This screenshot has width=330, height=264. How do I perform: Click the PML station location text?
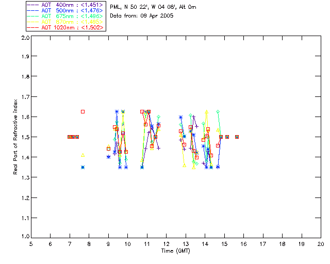(x=153, y=7)
